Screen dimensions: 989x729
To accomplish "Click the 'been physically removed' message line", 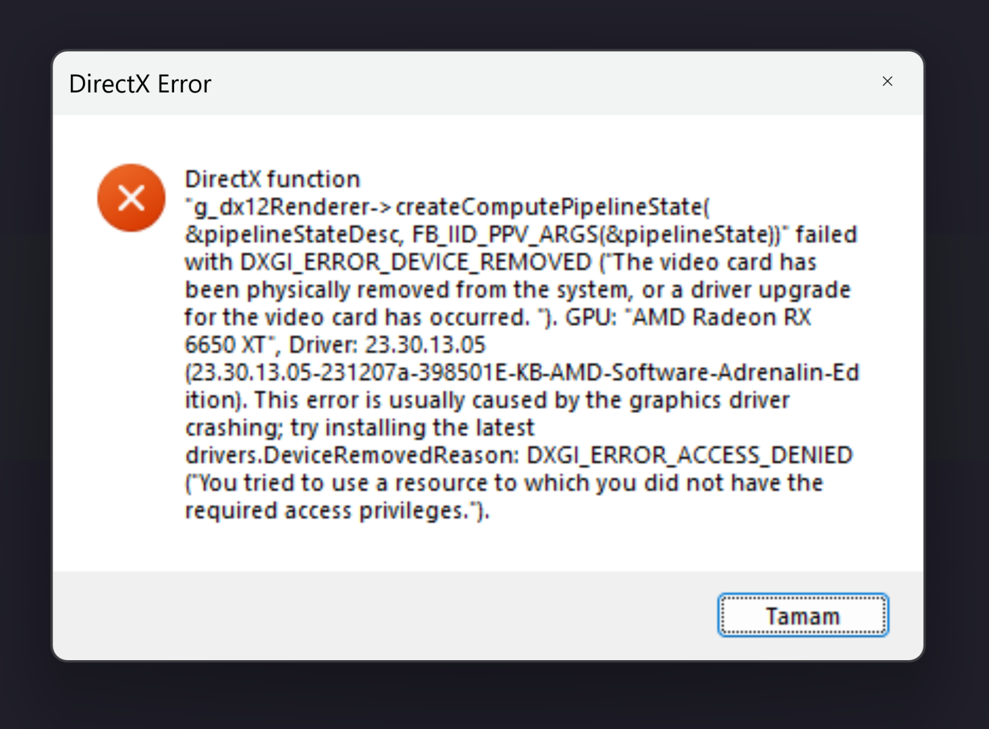I will 518,290.
